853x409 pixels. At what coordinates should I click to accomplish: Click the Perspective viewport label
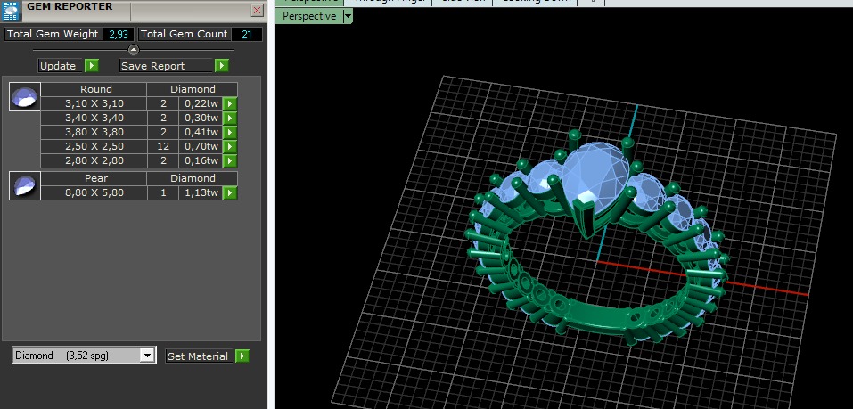pyautogui.click(x=309, y=16)
